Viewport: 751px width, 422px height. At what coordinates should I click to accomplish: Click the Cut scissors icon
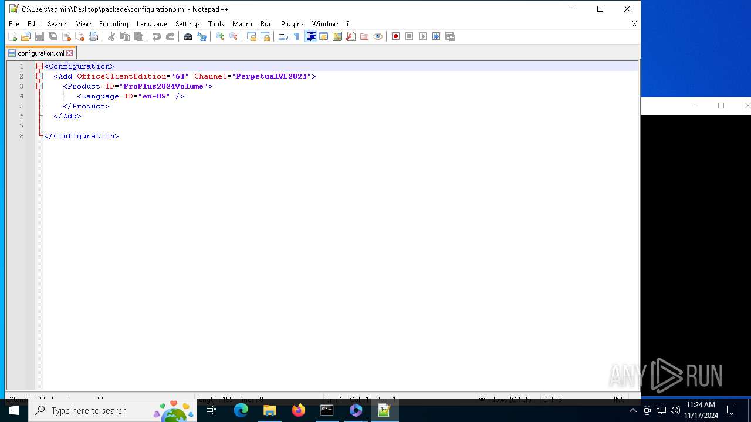coord(111,36)
